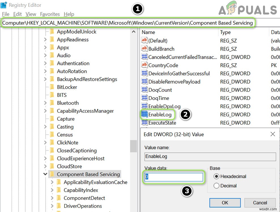Click the ab icon beside the (Default) value
Screen dimensions: 280x212
point(144,41)
